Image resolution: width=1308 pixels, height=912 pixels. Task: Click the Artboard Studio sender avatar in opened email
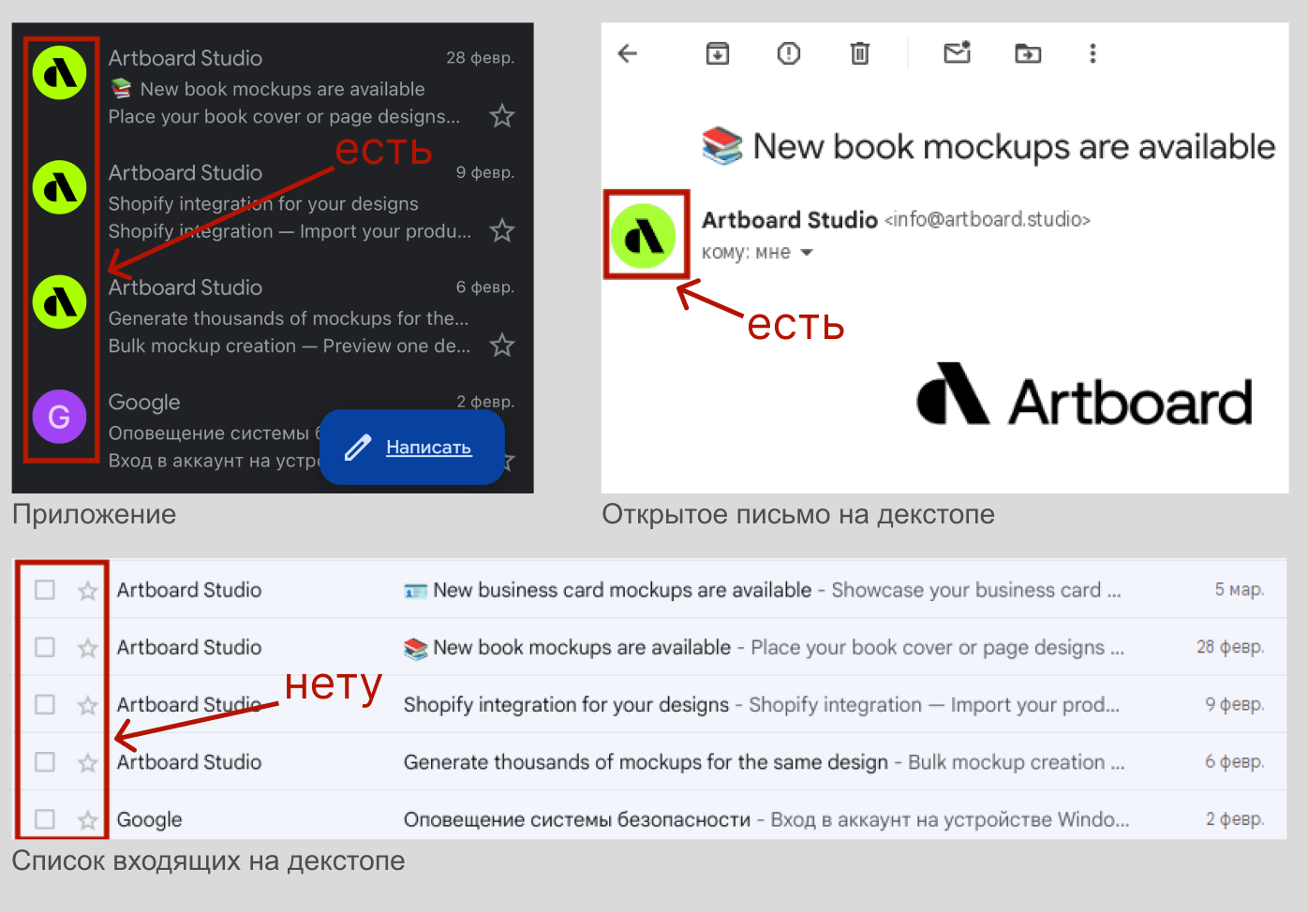coord(644,236)
